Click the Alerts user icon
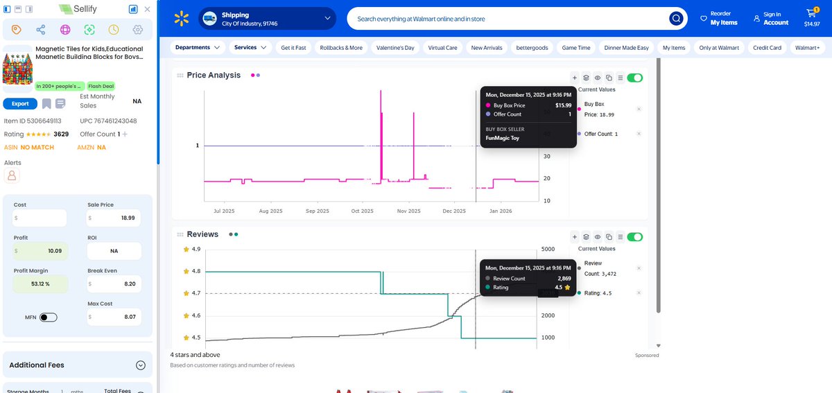 pyautogui.click(x=11, y=176)
